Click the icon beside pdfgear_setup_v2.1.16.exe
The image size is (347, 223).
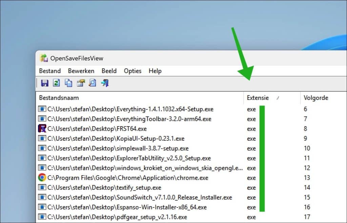pos(42,217)
